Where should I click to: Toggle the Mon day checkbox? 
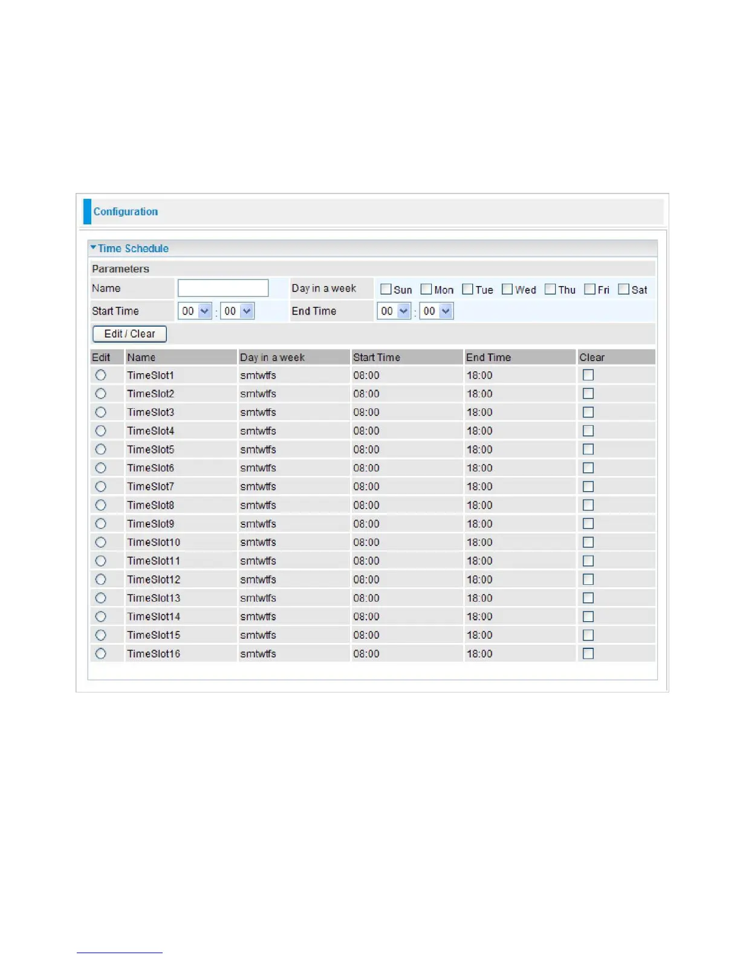(x=426, y=289)
